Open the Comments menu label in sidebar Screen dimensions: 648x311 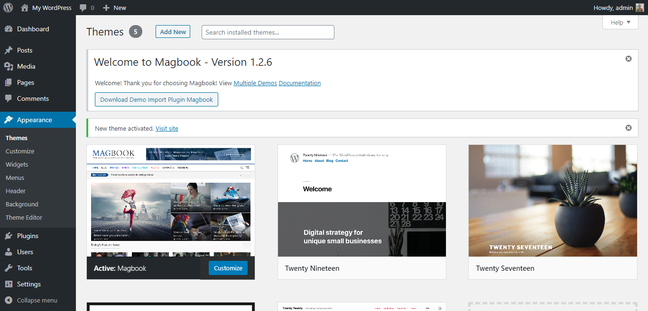click(33, 98)
